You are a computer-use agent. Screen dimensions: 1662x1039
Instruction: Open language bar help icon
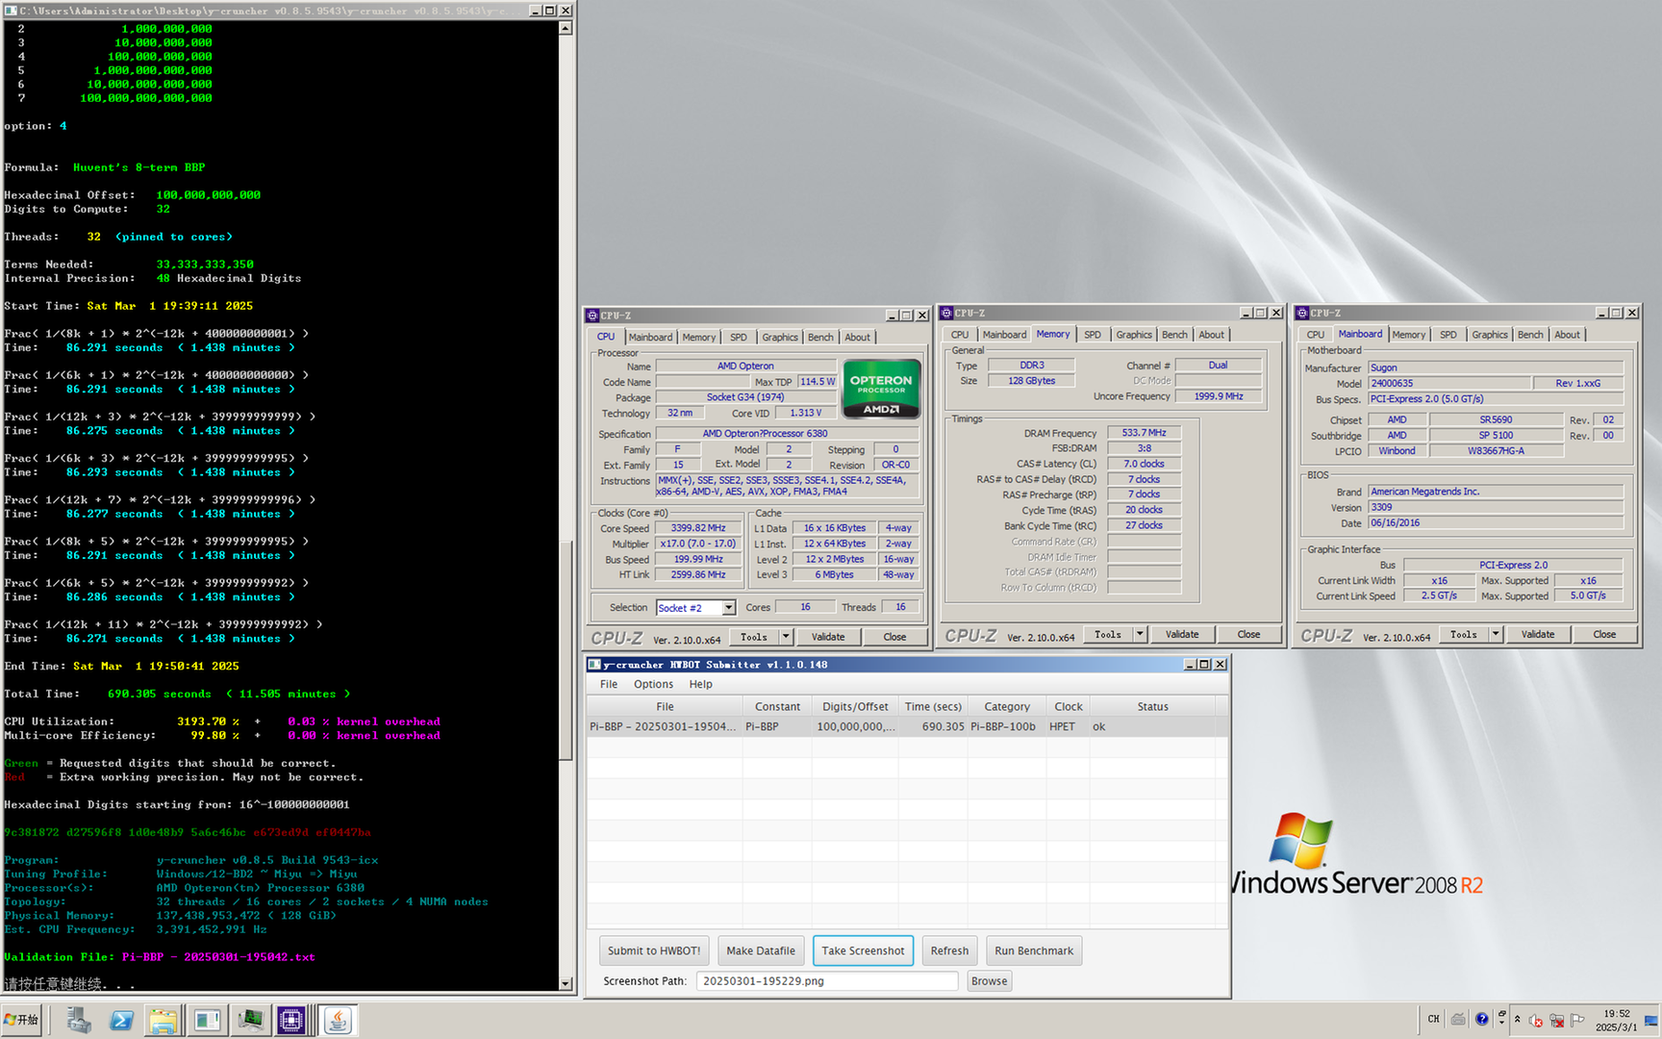click(1482, 1019)
